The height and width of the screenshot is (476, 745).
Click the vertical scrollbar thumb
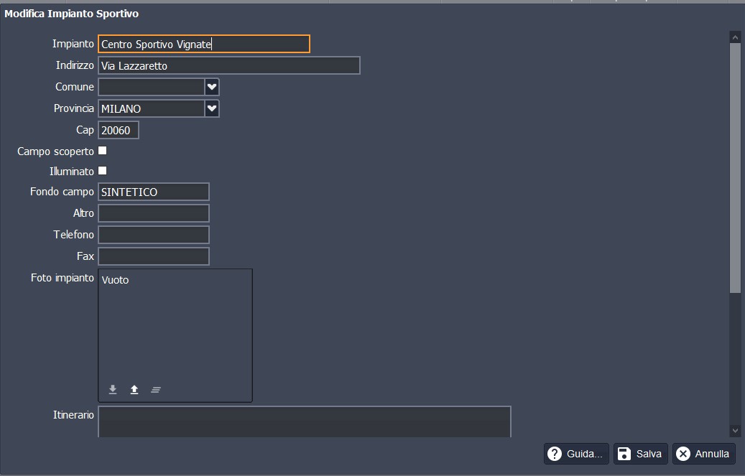tap(735, 165)
